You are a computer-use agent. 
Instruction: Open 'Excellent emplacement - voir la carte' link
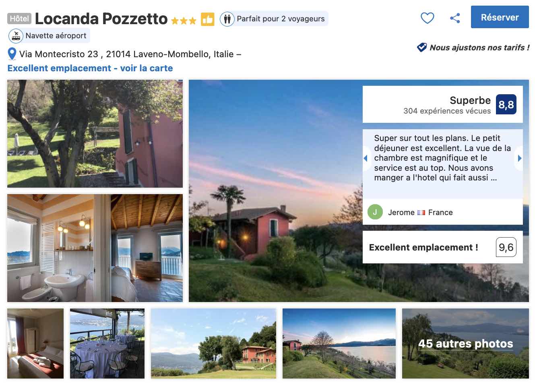coord(90,68)
